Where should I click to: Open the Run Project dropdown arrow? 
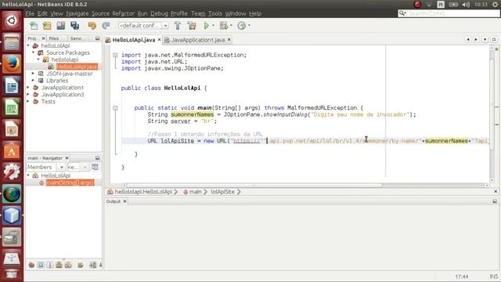pyautogui.click(x=213, y=26)
